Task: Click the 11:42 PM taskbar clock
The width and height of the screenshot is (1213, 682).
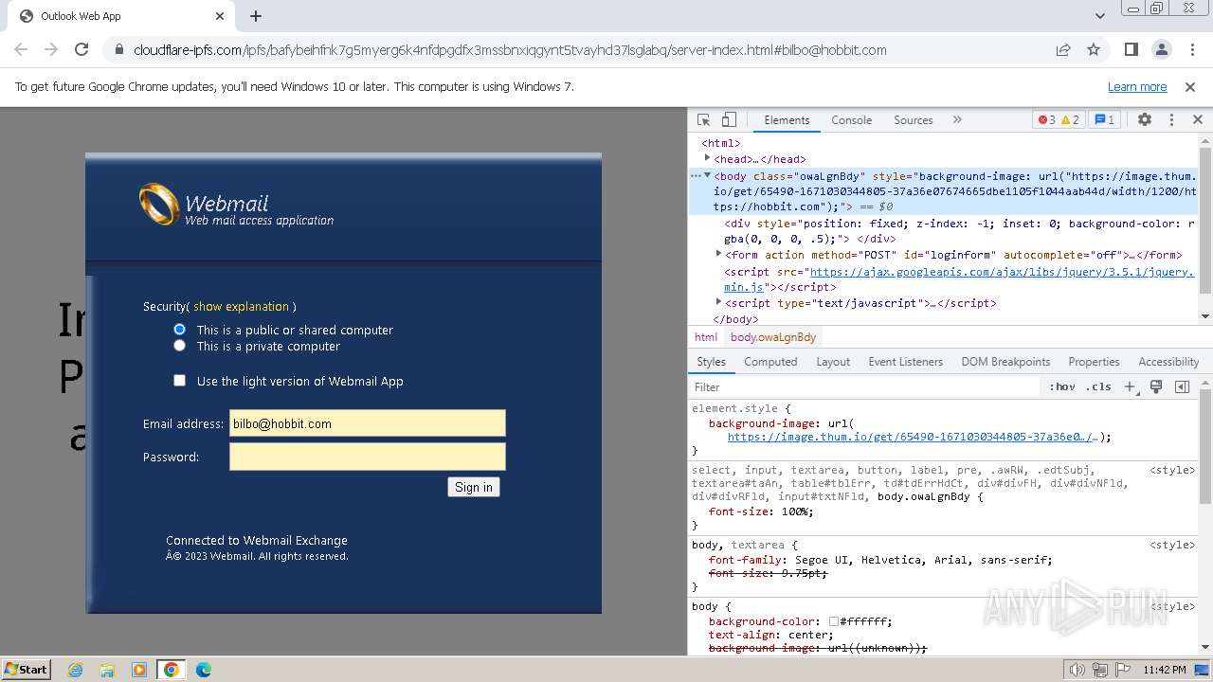Action: [1165, 670]
